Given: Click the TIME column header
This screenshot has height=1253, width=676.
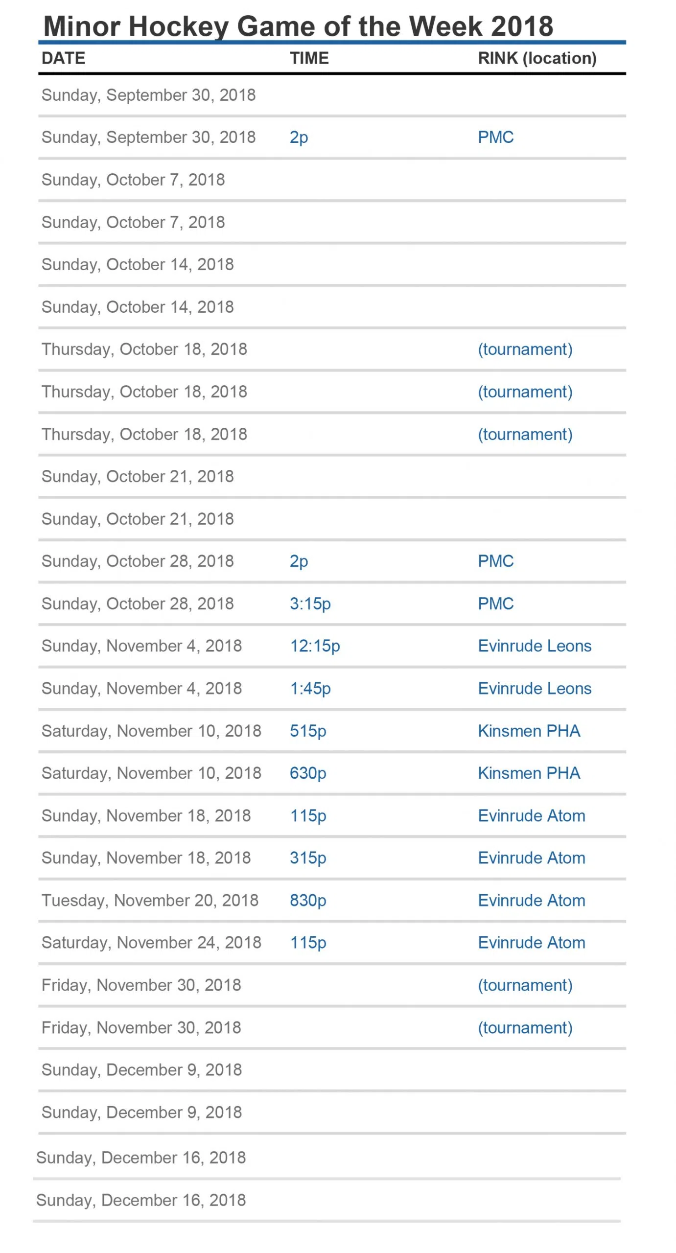Looking at the screenshot, I should click(x=309, y=58).
